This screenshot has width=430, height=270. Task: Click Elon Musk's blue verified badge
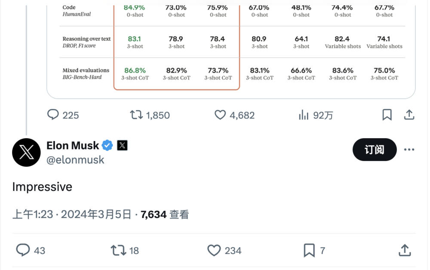(x=107, y=146)
